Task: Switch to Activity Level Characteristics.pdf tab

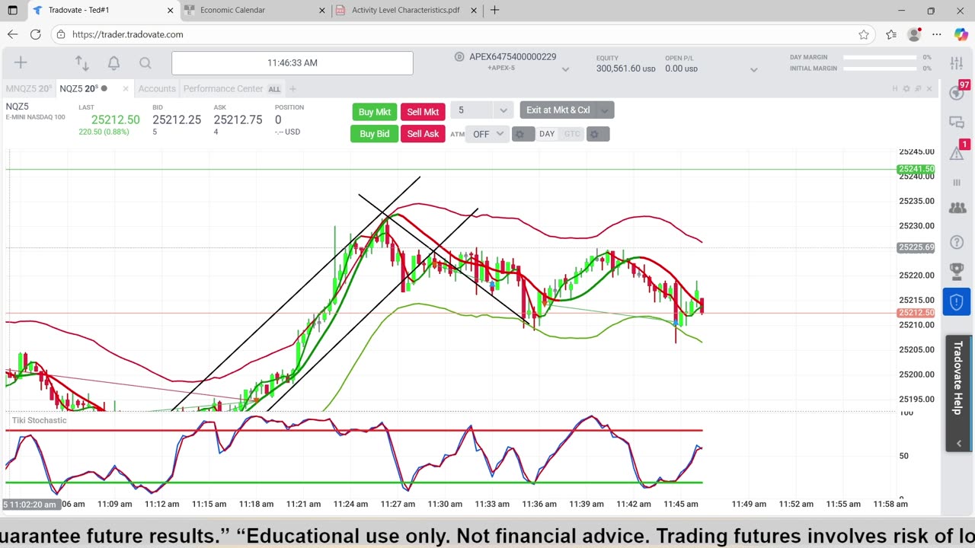Action: coord(405,11)
